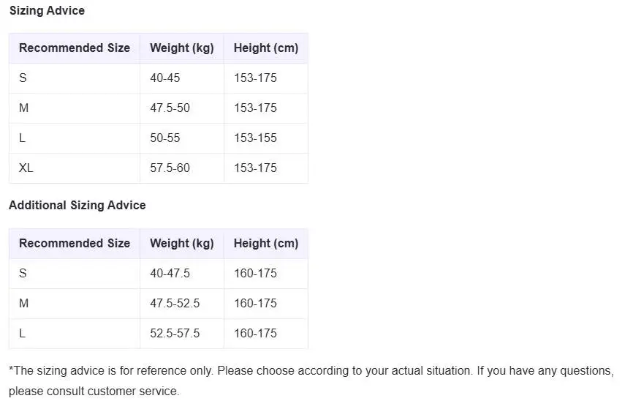Click Height (cm) header in first table

point(266,48)
